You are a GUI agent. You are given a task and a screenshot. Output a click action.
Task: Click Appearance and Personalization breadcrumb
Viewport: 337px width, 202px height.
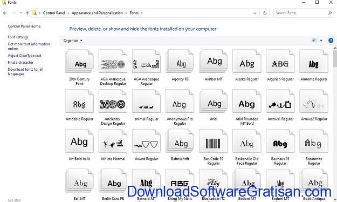point(97,13)
